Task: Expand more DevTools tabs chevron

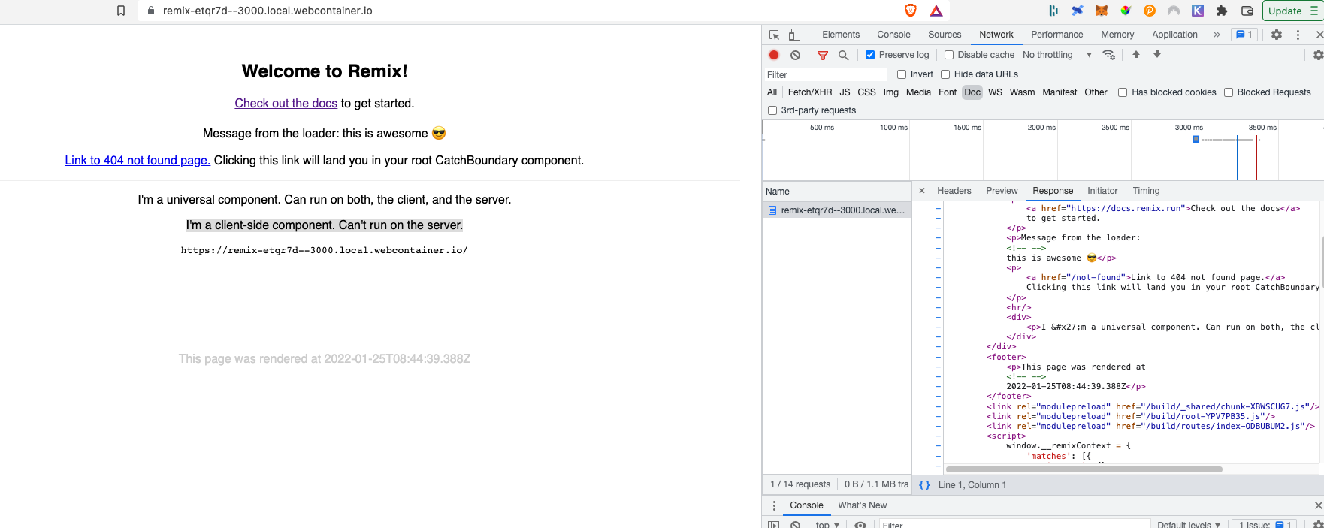Action: pos(1217,35)
